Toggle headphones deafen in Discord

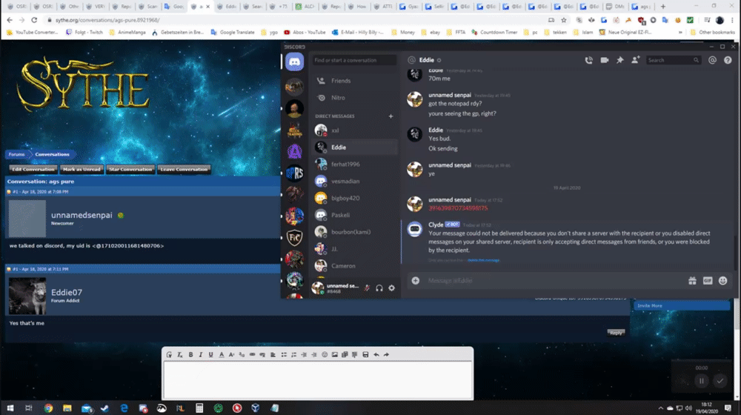[379, 288]
